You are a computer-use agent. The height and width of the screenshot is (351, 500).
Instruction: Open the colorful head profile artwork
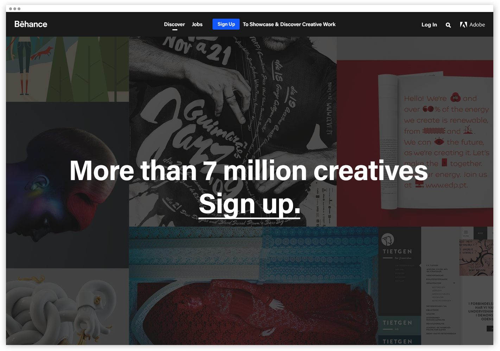click(68, 185)
